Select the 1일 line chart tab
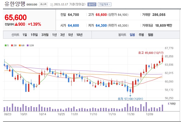 pos(25,35)
